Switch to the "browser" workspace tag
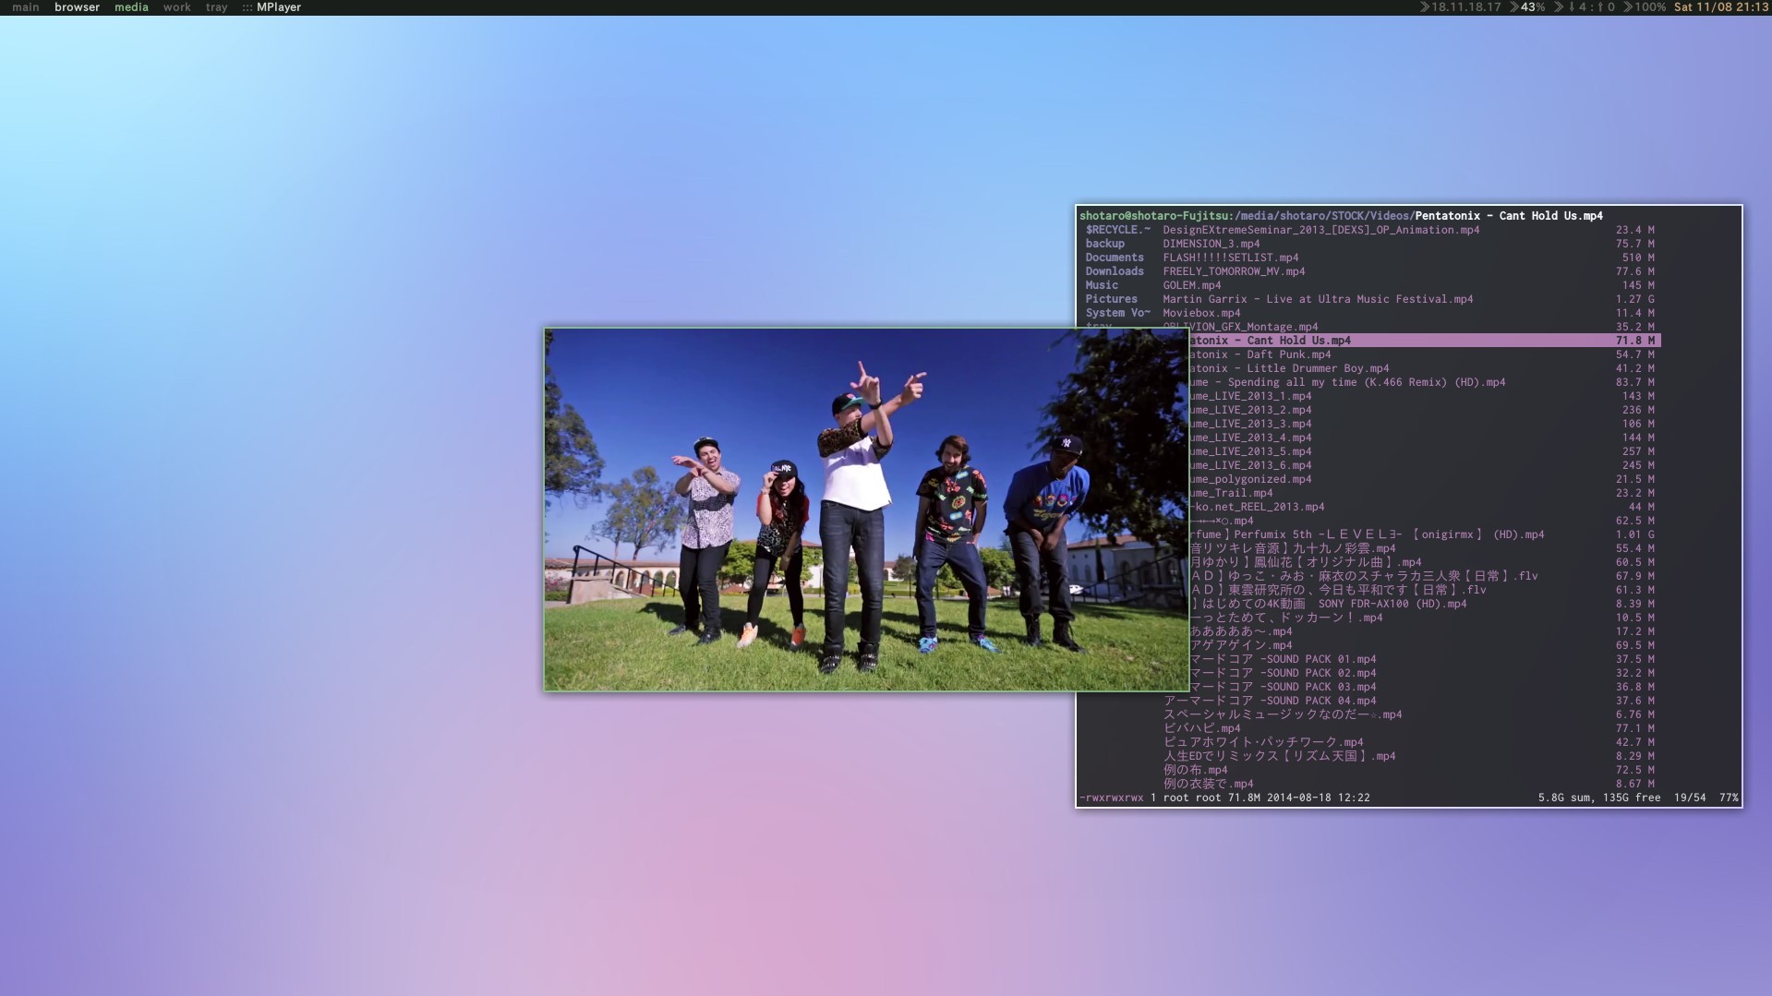 [x=77, y=7]
